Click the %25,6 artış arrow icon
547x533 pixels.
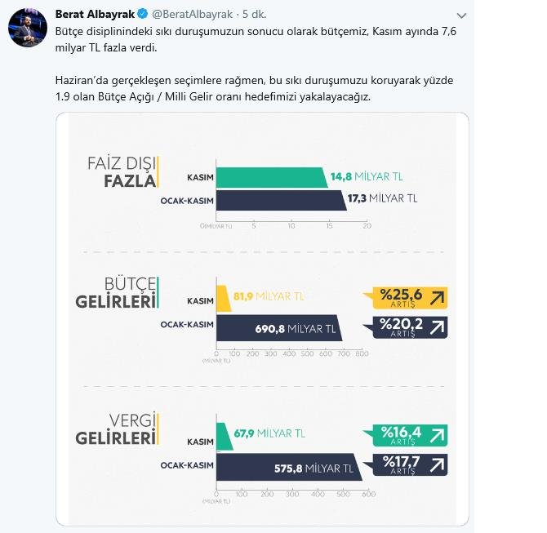point(437,298)
